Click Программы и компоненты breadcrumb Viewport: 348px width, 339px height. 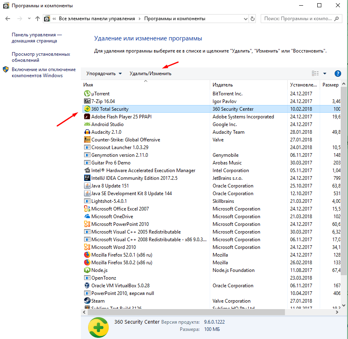point(175,19)
